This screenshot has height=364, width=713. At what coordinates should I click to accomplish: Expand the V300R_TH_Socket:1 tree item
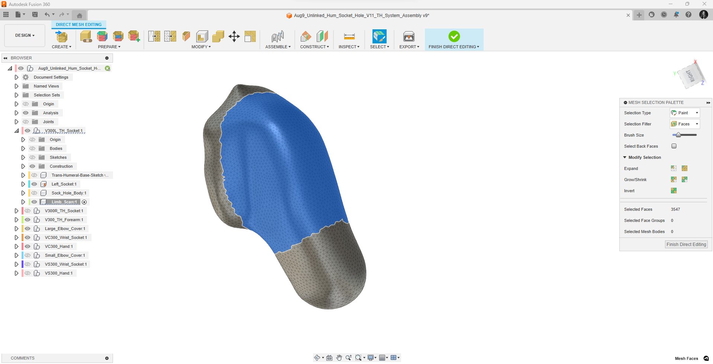coord(16,210)
